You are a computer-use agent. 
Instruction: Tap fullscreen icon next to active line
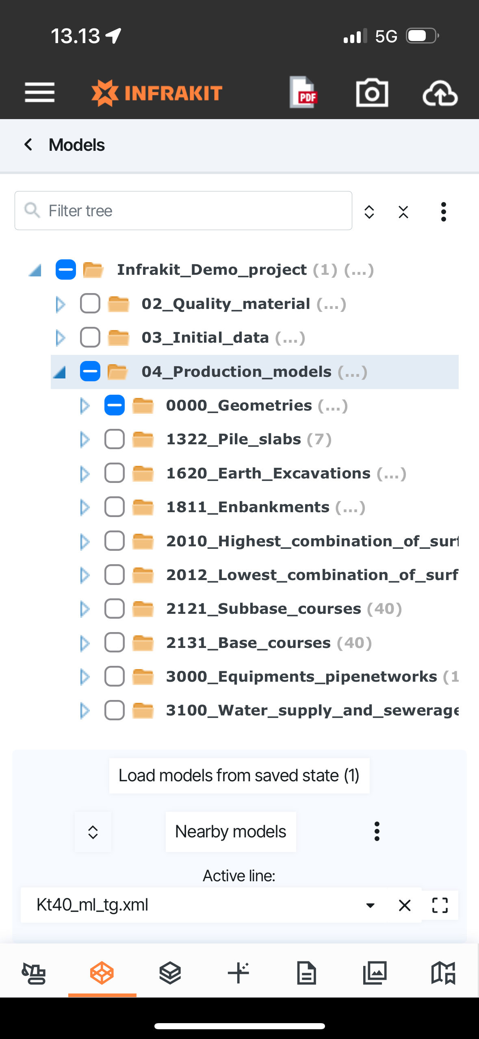tap(440, 905)
